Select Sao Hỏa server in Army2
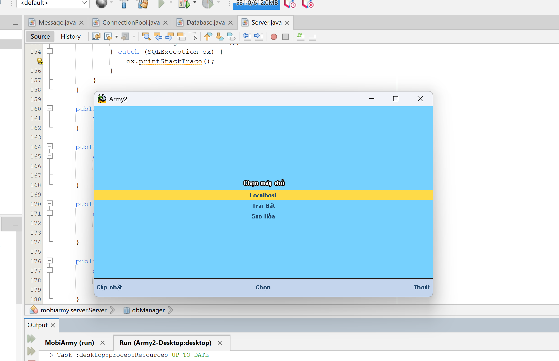This screenshot has width=559, height=361. click(x=263, y=216)
